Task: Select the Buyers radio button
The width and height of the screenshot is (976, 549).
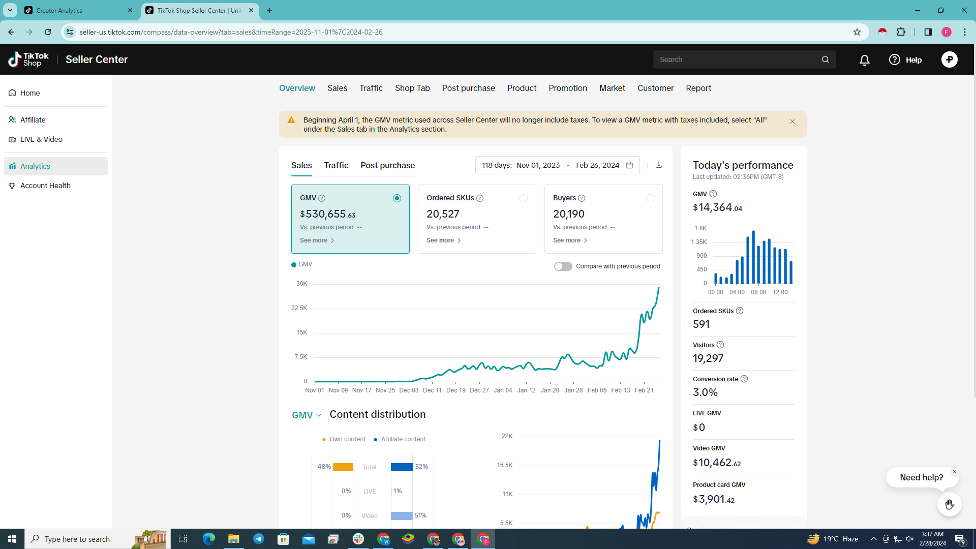Action: pos(650,198)
